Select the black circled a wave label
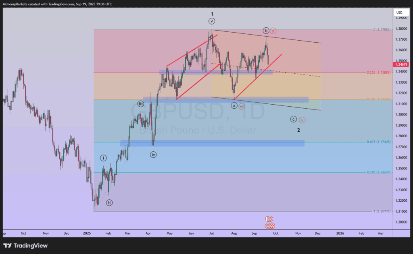This screenshot has width=413, height=254. [234, 105]
